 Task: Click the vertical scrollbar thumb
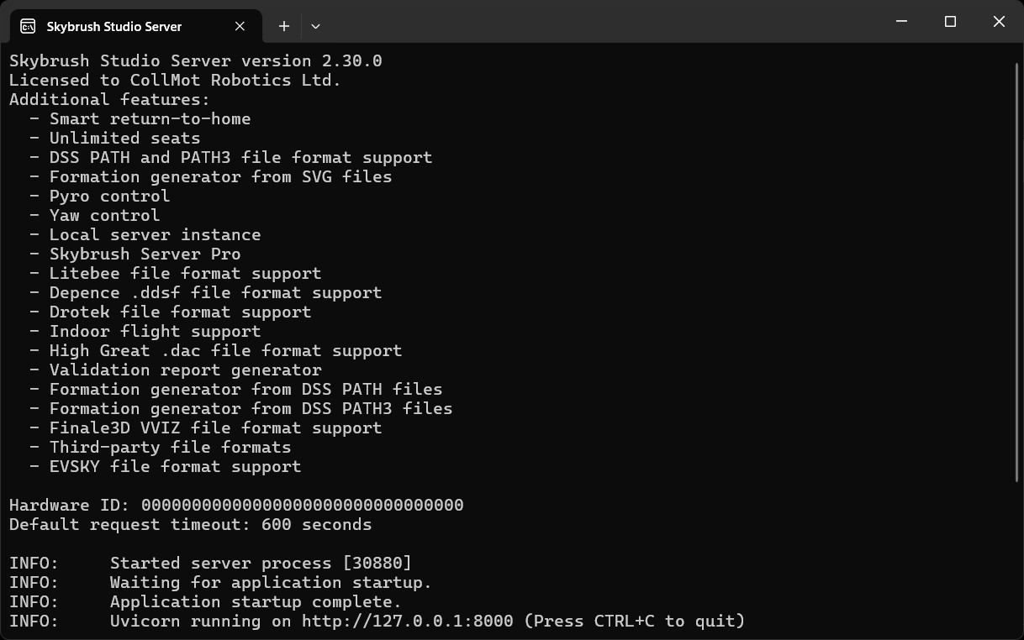(1016, 273)
